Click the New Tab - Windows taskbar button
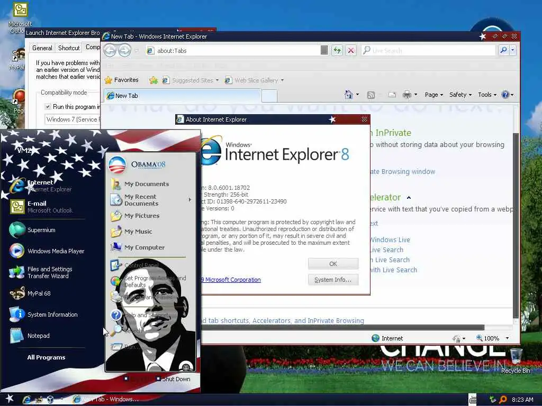 click(106, 399)
